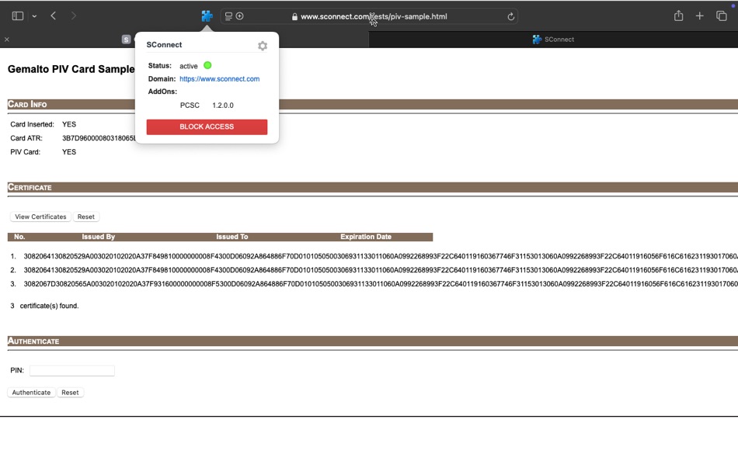Click the Card Inserted YES value
738x461 pixels.
pos(68,124)
